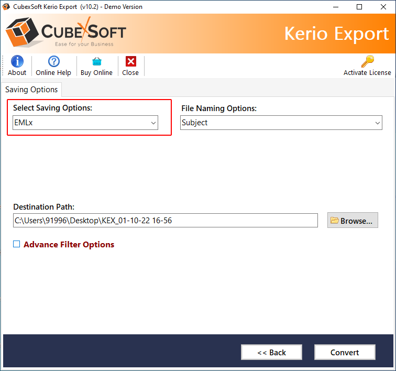Click the Kerio Export header title

(x=336, y=34)
